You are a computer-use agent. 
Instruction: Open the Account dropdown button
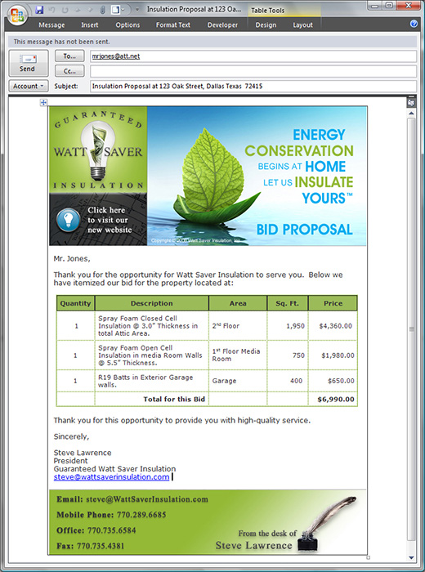(29, 86)
